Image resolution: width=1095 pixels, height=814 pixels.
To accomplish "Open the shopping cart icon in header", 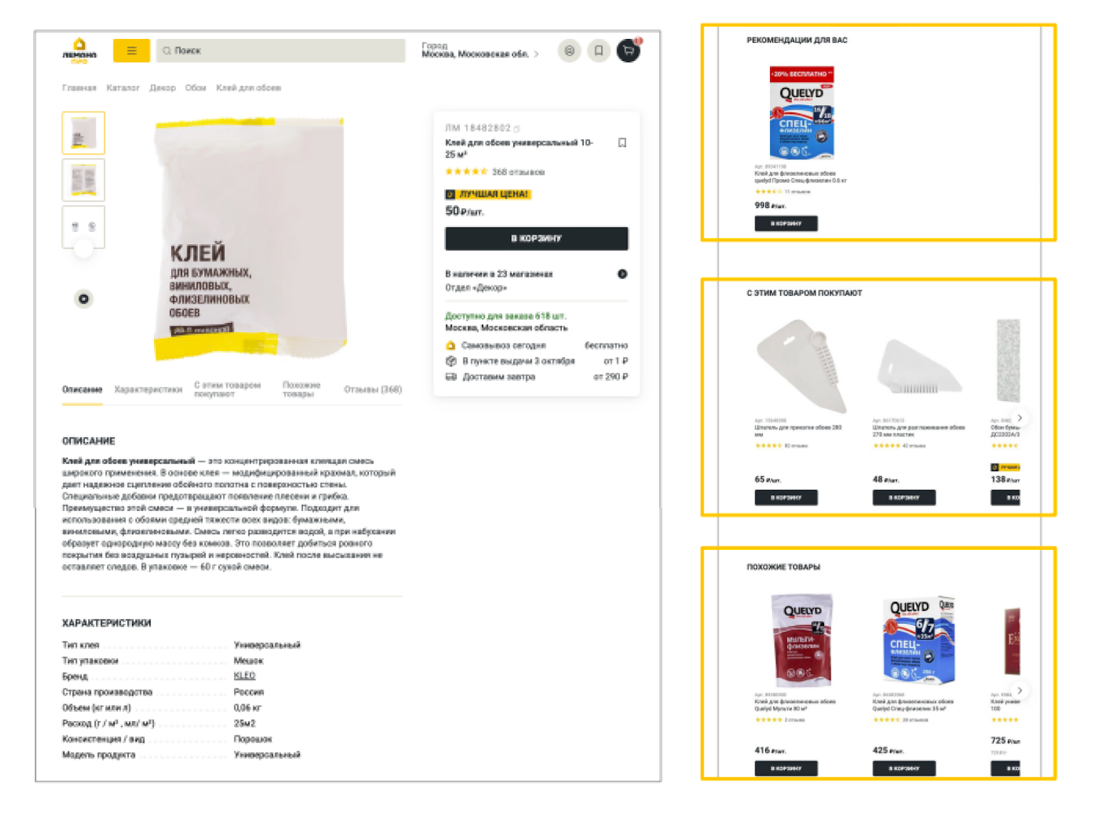I will 628,51.
